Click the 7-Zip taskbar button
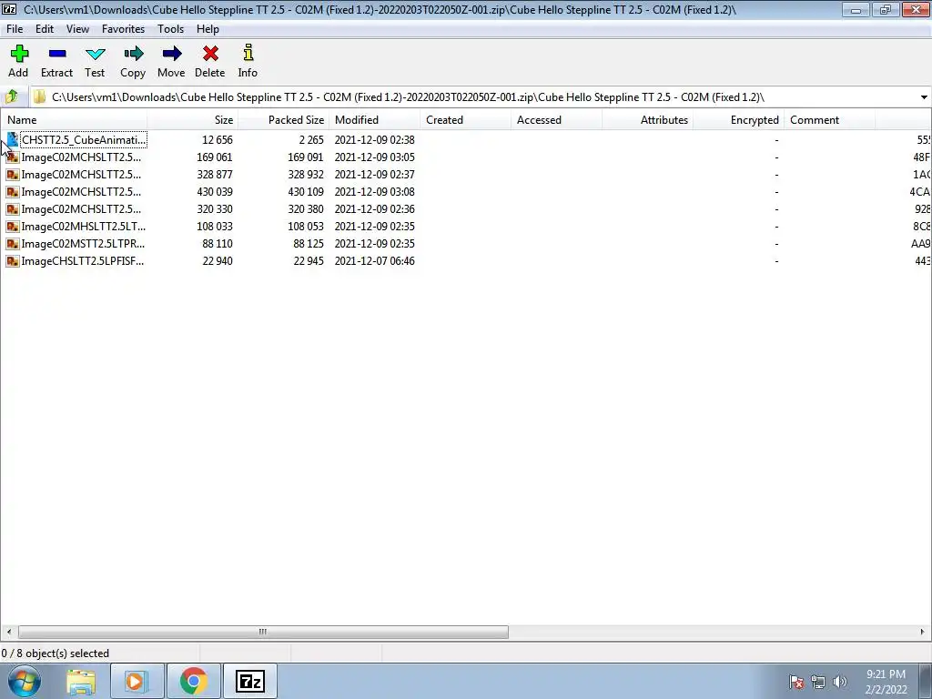 (x=249, y=681)
